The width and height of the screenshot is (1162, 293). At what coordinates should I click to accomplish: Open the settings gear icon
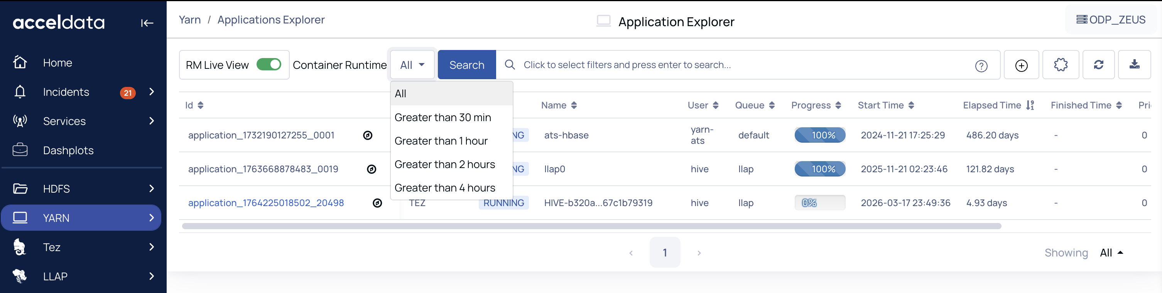point(1060,65)
